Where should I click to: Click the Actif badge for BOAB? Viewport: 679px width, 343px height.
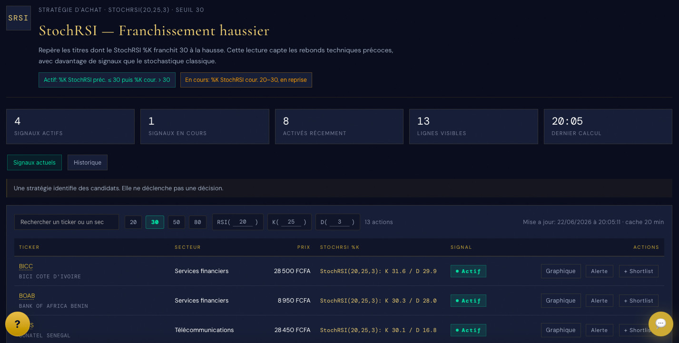(468, 301)
